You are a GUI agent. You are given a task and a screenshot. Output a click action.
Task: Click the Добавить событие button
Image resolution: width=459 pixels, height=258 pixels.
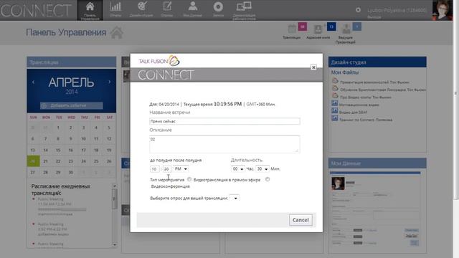[72, 105]
